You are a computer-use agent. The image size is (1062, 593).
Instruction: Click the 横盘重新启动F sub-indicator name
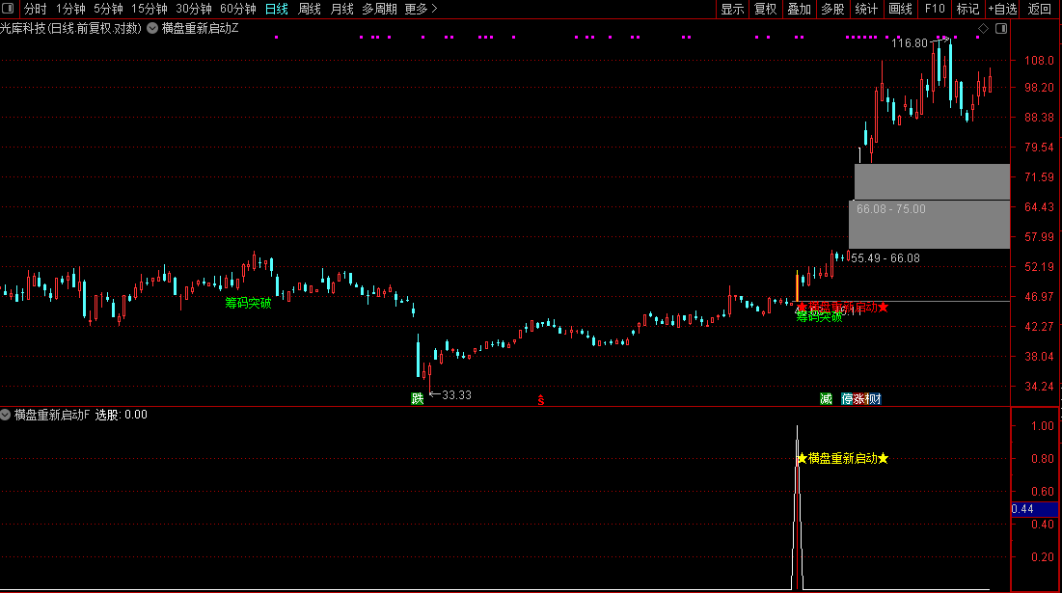coord(51,415)
